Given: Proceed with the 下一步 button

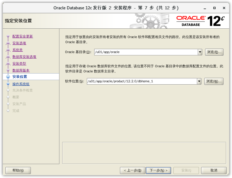Looking at the screenshot, I should point(158,170).
